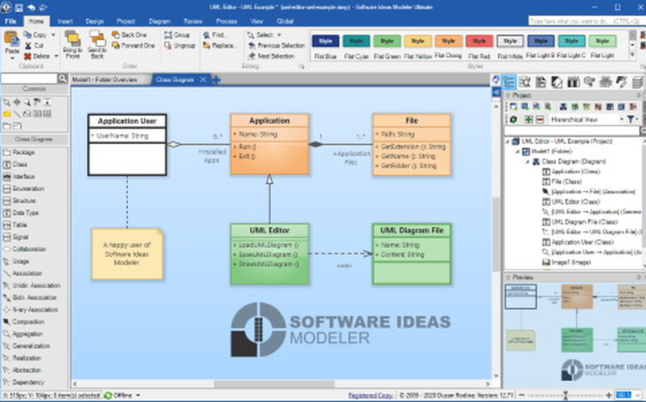Collapse the Class Diagram tree node
The height and width of the screenshot is (402, 646).
tap(527, 162)
